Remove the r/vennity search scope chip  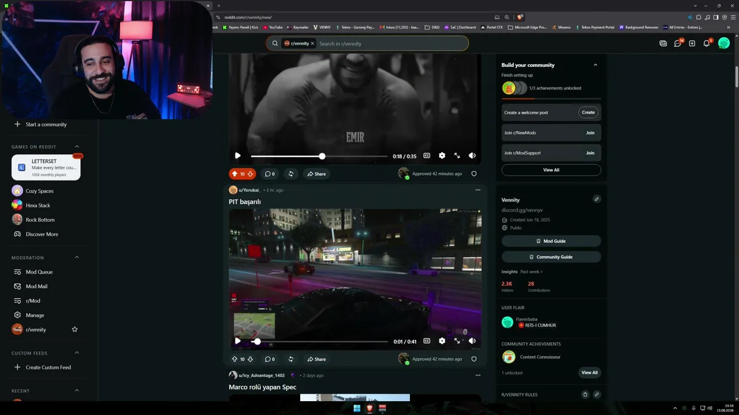click(x=312, y=43)
